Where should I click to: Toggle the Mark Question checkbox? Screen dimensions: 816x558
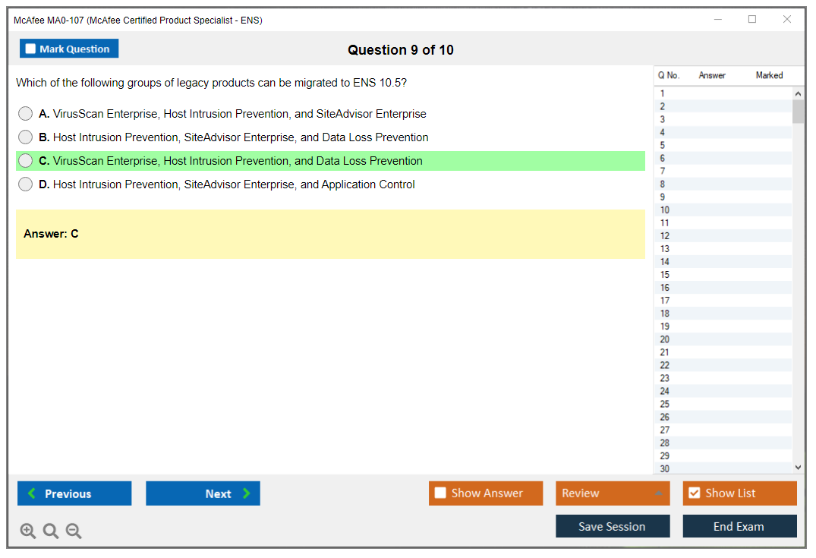coord(30,49)
